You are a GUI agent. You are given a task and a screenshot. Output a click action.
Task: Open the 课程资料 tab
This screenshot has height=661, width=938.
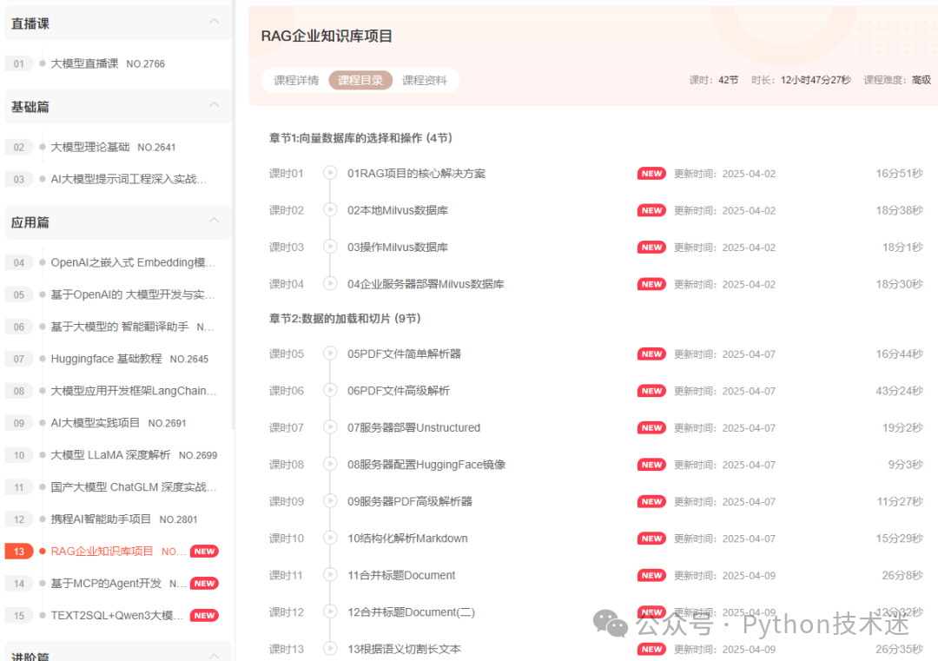click(424, 80)
